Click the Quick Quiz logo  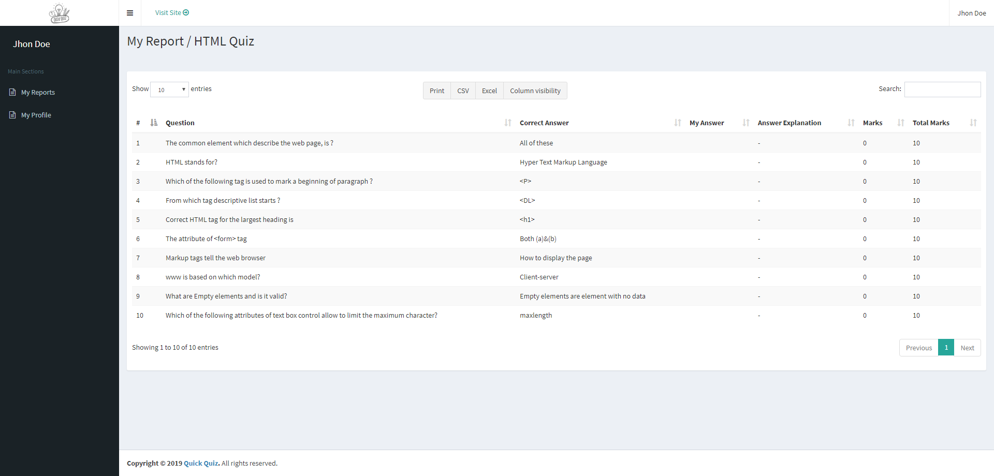[59, 13]
